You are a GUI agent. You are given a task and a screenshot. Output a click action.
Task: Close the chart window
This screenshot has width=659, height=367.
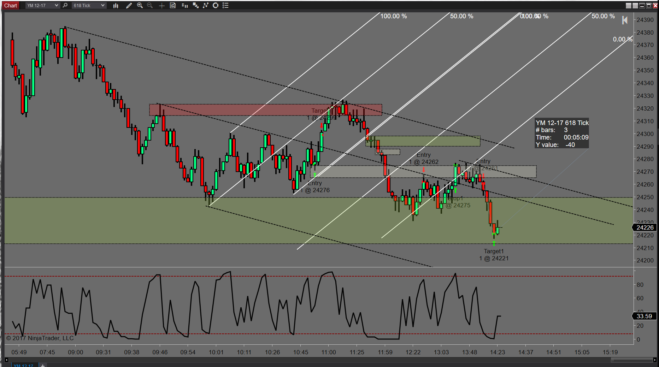click(x=655, y=5)
